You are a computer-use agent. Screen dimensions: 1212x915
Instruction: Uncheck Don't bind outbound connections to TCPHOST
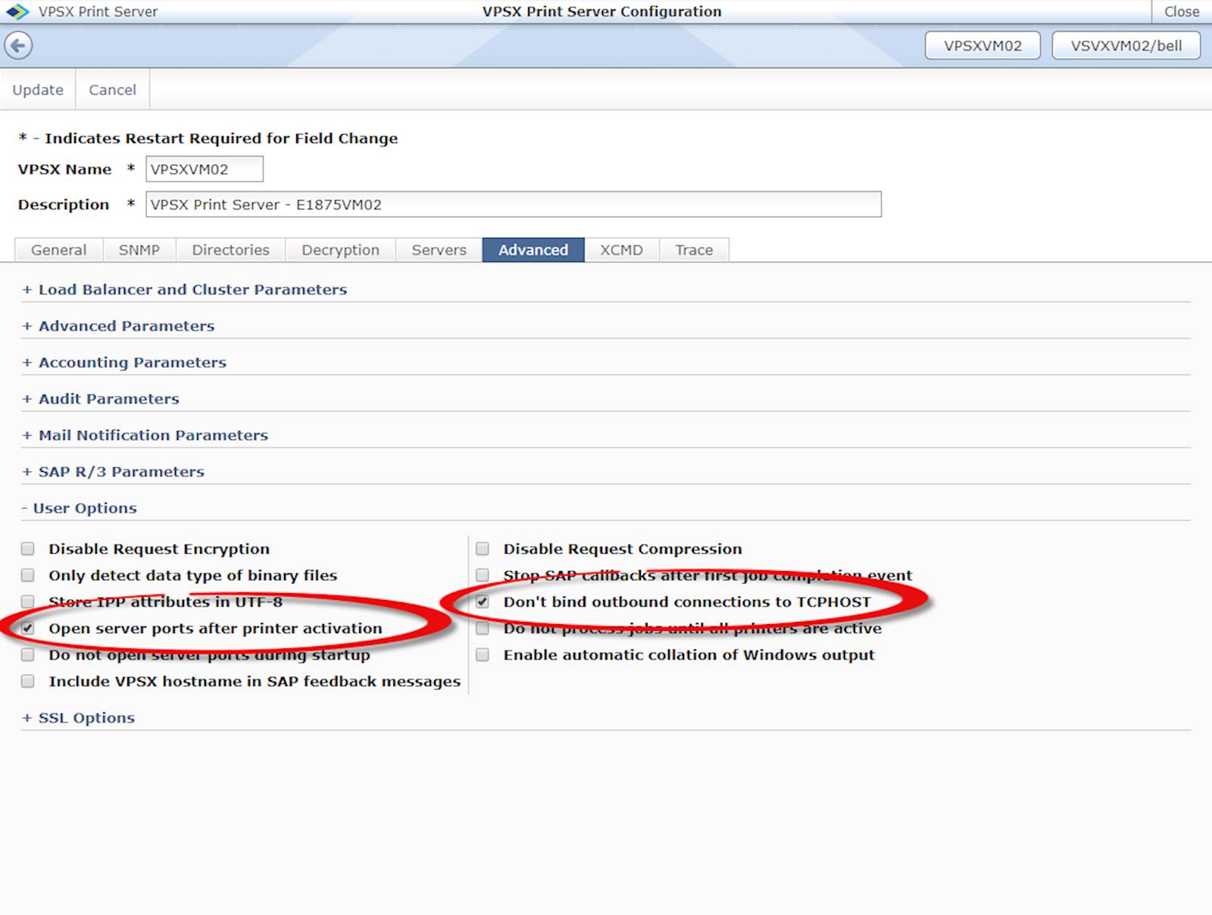(x=483, y=601)
